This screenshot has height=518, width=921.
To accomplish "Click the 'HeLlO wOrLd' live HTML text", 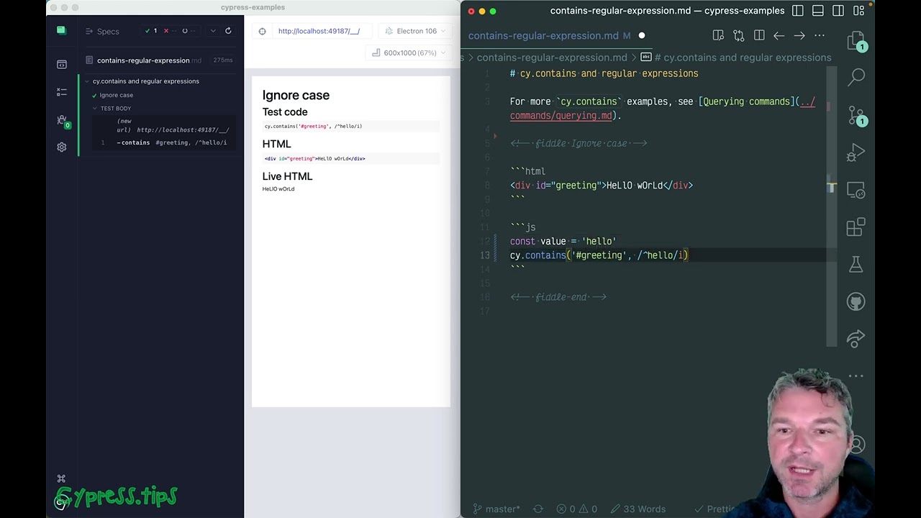I will coord(278,189).
